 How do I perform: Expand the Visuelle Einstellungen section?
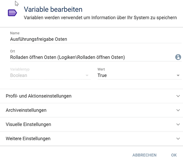point(91,124)
